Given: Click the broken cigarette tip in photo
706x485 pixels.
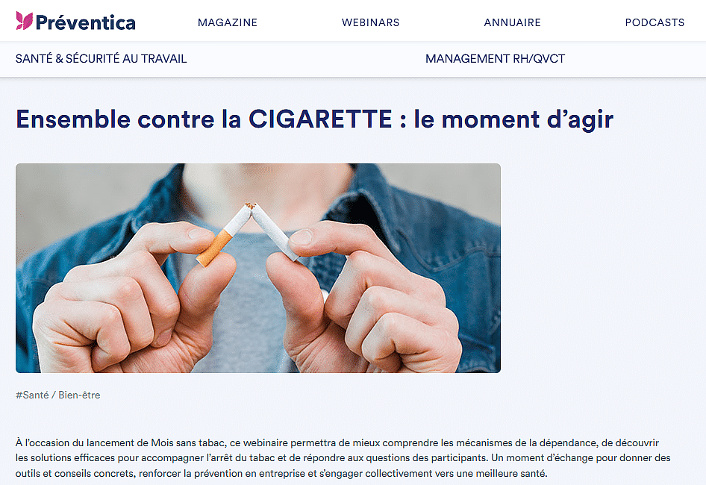Looking at the screenshot, I should click(250, 207).
